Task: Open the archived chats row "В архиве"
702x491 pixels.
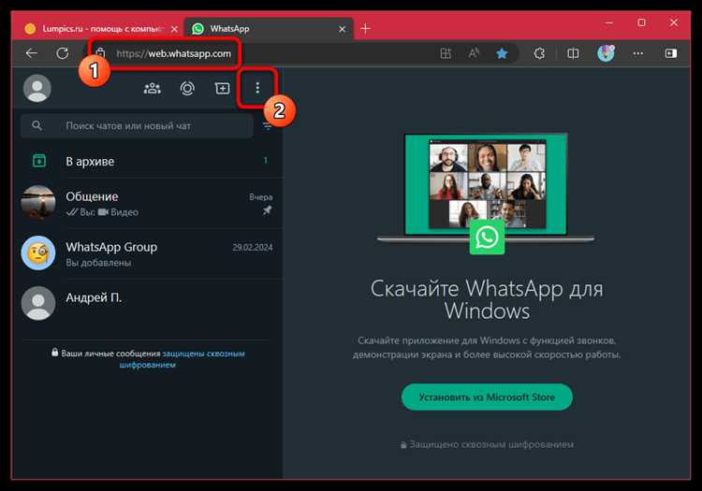Action: (148, 161)
